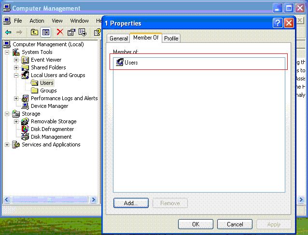Click Cancel in the Properties dialog
This screenshot has height=235, width=308.
(235, 224)
